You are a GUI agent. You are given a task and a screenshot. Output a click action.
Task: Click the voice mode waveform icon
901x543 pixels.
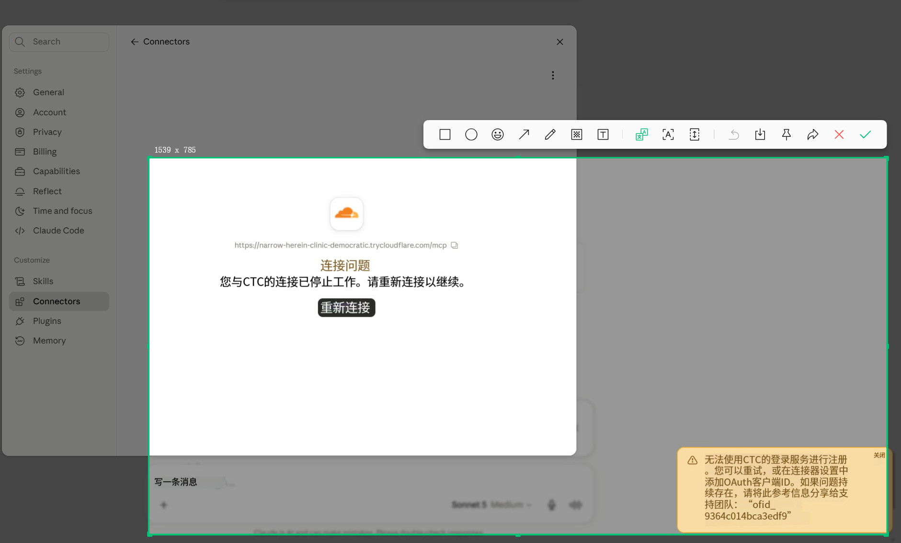pyautogui.click(x=575, y=505)
